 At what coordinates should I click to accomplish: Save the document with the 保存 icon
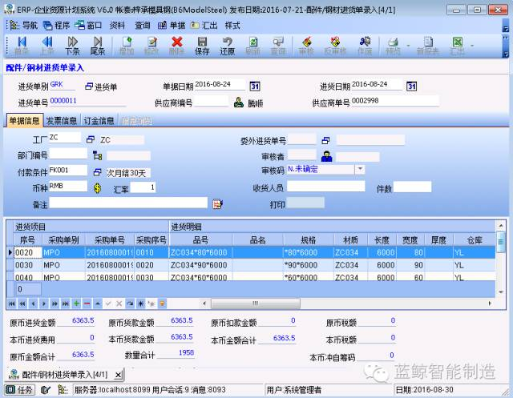point(202,46)
